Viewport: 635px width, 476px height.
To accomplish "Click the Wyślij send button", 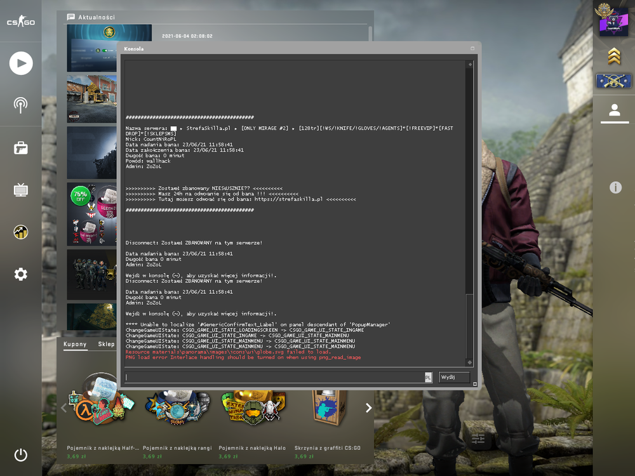I will (454, 377).
